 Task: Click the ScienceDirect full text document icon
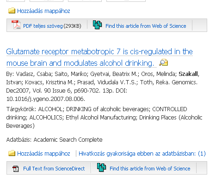[x=16, y=169]
